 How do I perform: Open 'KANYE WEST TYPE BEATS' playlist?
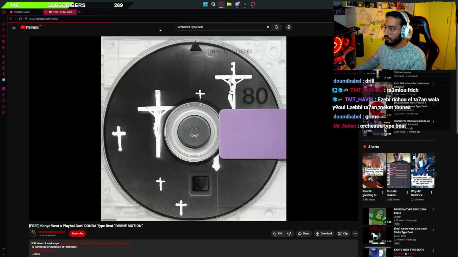[x=409, y=250]
